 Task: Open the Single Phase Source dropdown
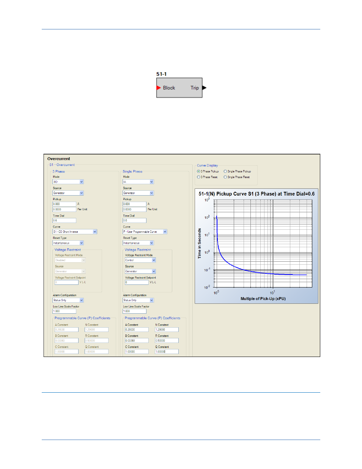pos(138,193)
